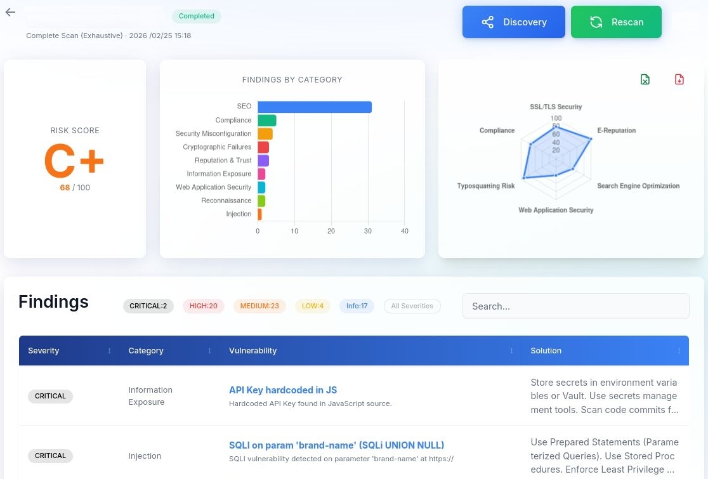Viewport: 708px width, 479px height.
Task: Select the All Severities filter
Action: tap(412, 306)
